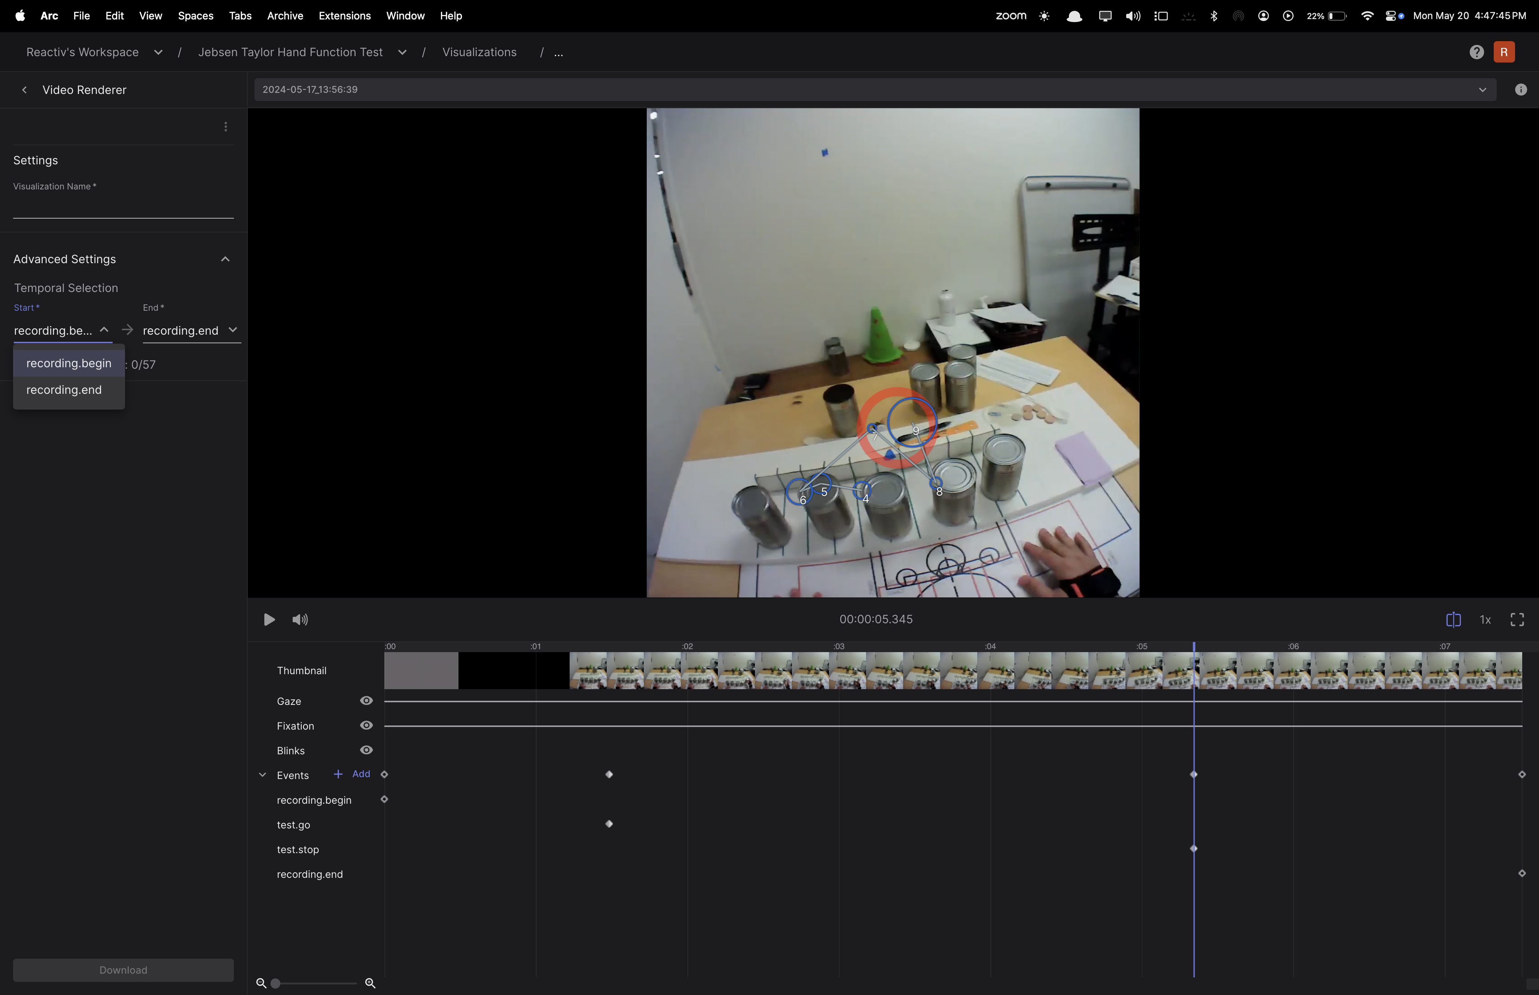Select the test.stop event row label
This screenshot has height=995, width=1539.
click(x=298, y=849)
